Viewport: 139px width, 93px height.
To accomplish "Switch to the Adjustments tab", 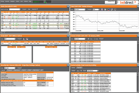I will pos(17,70).
